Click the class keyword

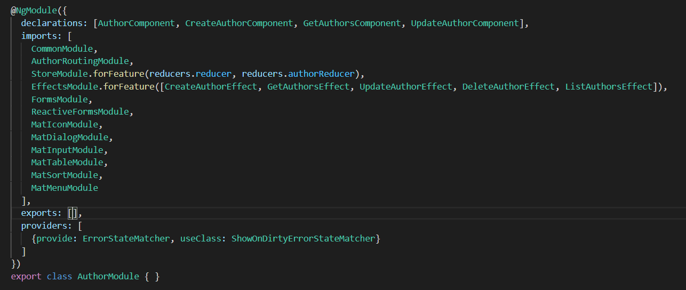click(60, 277)
